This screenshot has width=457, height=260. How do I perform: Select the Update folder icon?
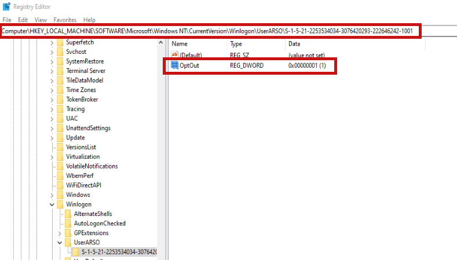[x=60, y=138]
